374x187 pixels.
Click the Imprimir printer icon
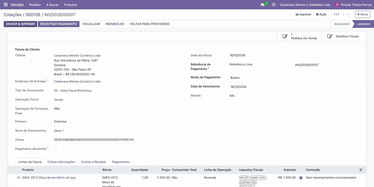(x=297, y=14)
